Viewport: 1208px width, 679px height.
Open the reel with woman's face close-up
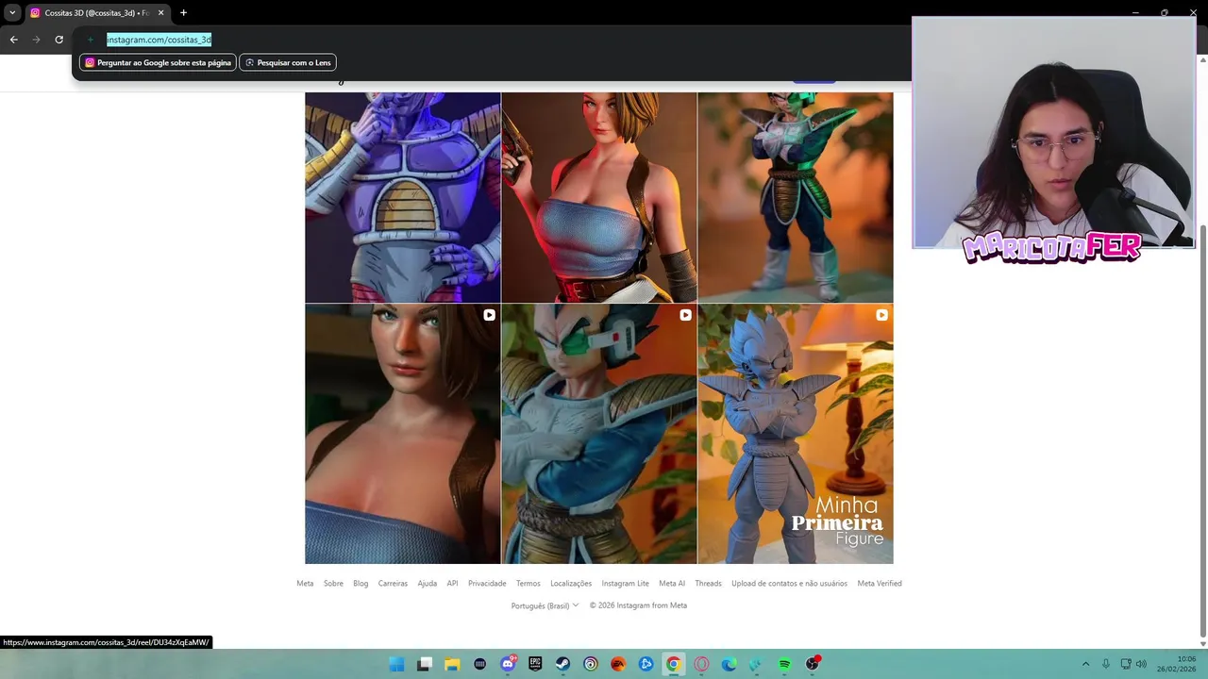(403, 434)
